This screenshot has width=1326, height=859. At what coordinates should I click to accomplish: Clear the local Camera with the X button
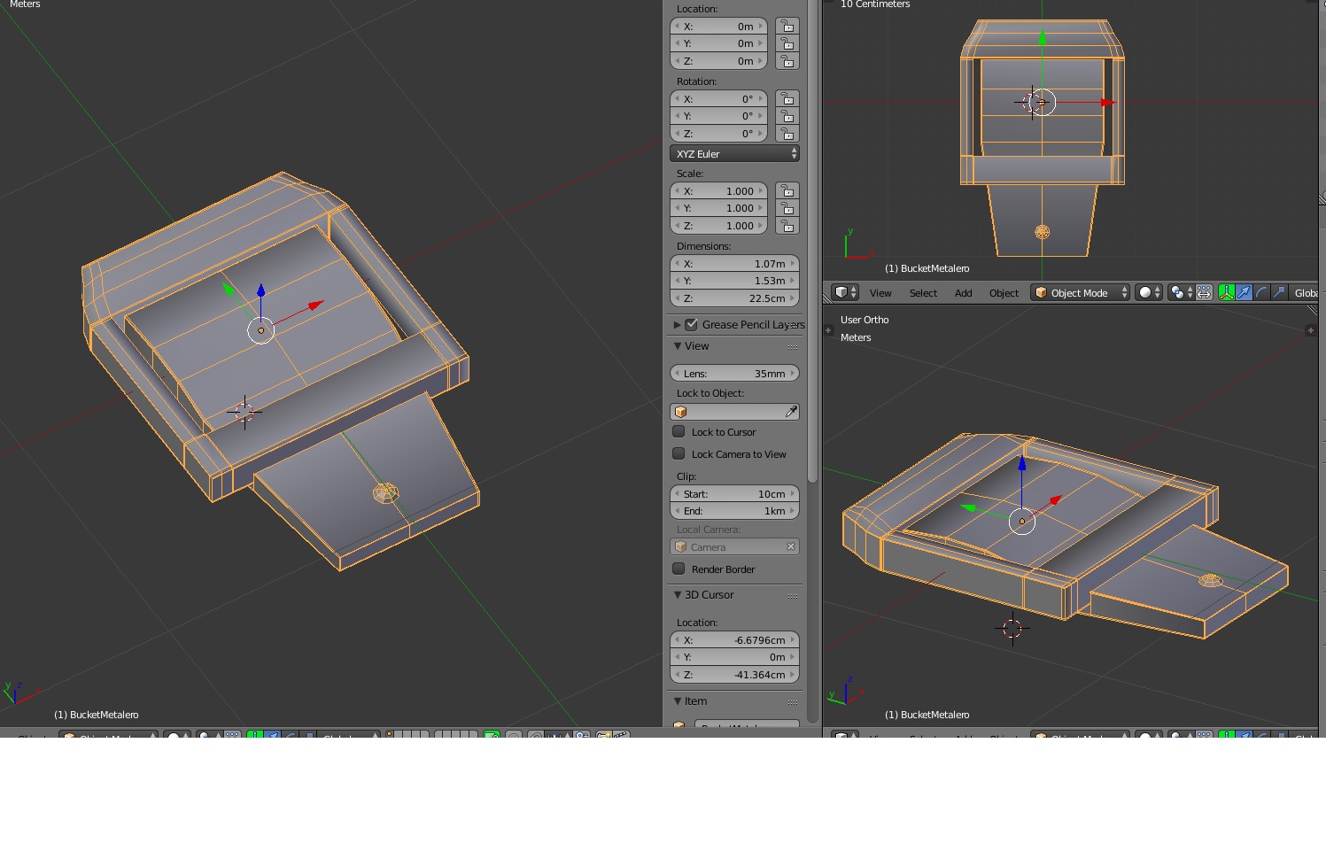point(790,546)
